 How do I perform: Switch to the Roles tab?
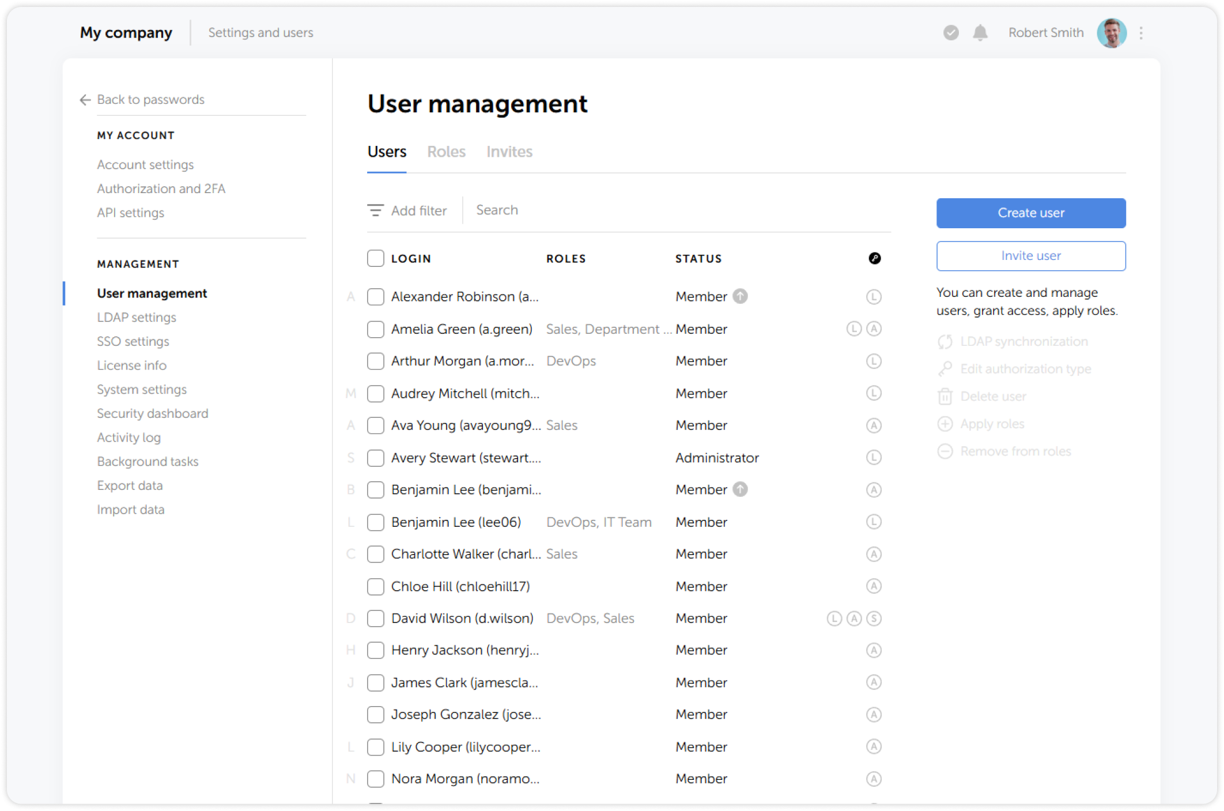pyautogui.click(x=446, y=152)
